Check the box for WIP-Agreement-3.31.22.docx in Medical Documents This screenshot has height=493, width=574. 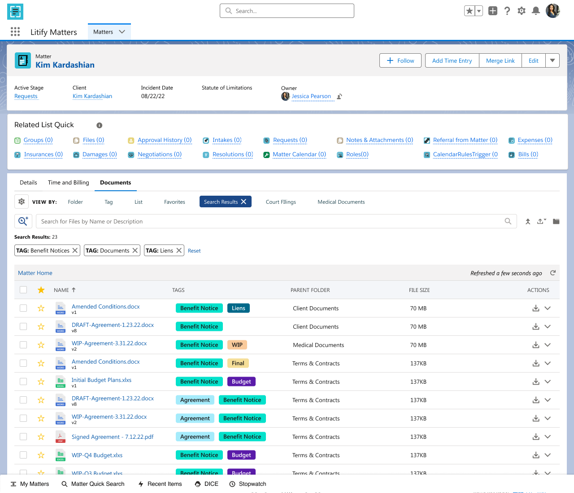(x=23, y=345)
